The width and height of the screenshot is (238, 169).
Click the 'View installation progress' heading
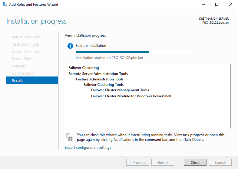[x=85, y=35]
